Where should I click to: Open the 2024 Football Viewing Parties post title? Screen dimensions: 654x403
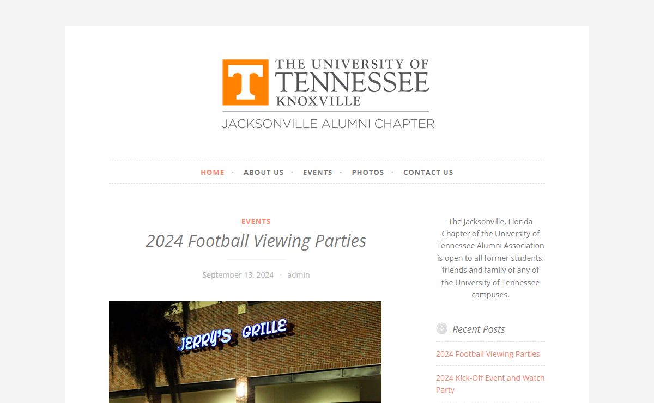point(256,240)
